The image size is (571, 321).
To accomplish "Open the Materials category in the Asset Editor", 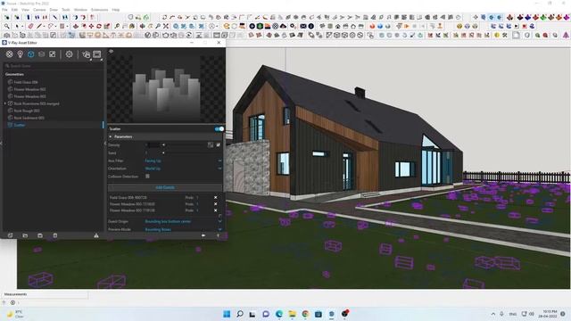I will coord(10,54).
